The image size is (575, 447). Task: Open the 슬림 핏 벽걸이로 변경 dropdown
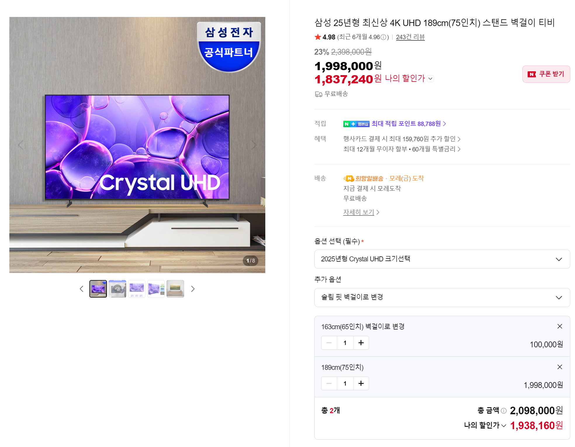(442, 297)
